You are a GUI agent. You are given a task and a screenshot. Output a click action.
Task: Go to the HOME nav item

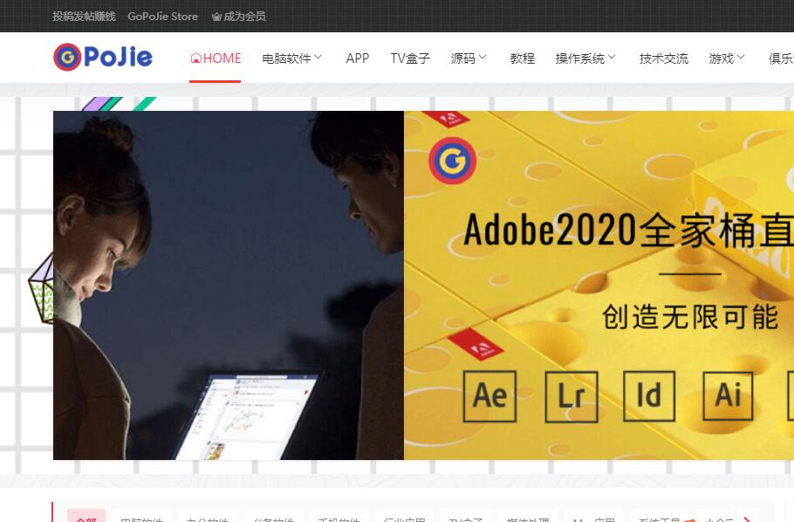[216, 58]
